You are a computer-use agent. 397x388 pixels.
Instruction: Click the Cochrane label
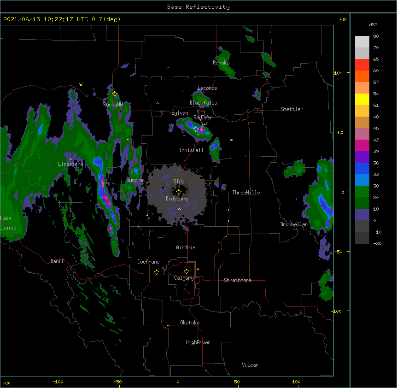(x=148, y=262)
